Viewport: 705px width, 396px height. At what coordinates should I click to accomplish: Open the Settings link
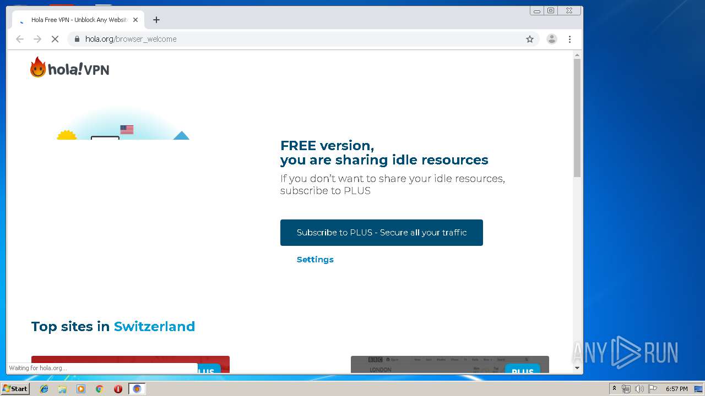[x=315, y=260]
